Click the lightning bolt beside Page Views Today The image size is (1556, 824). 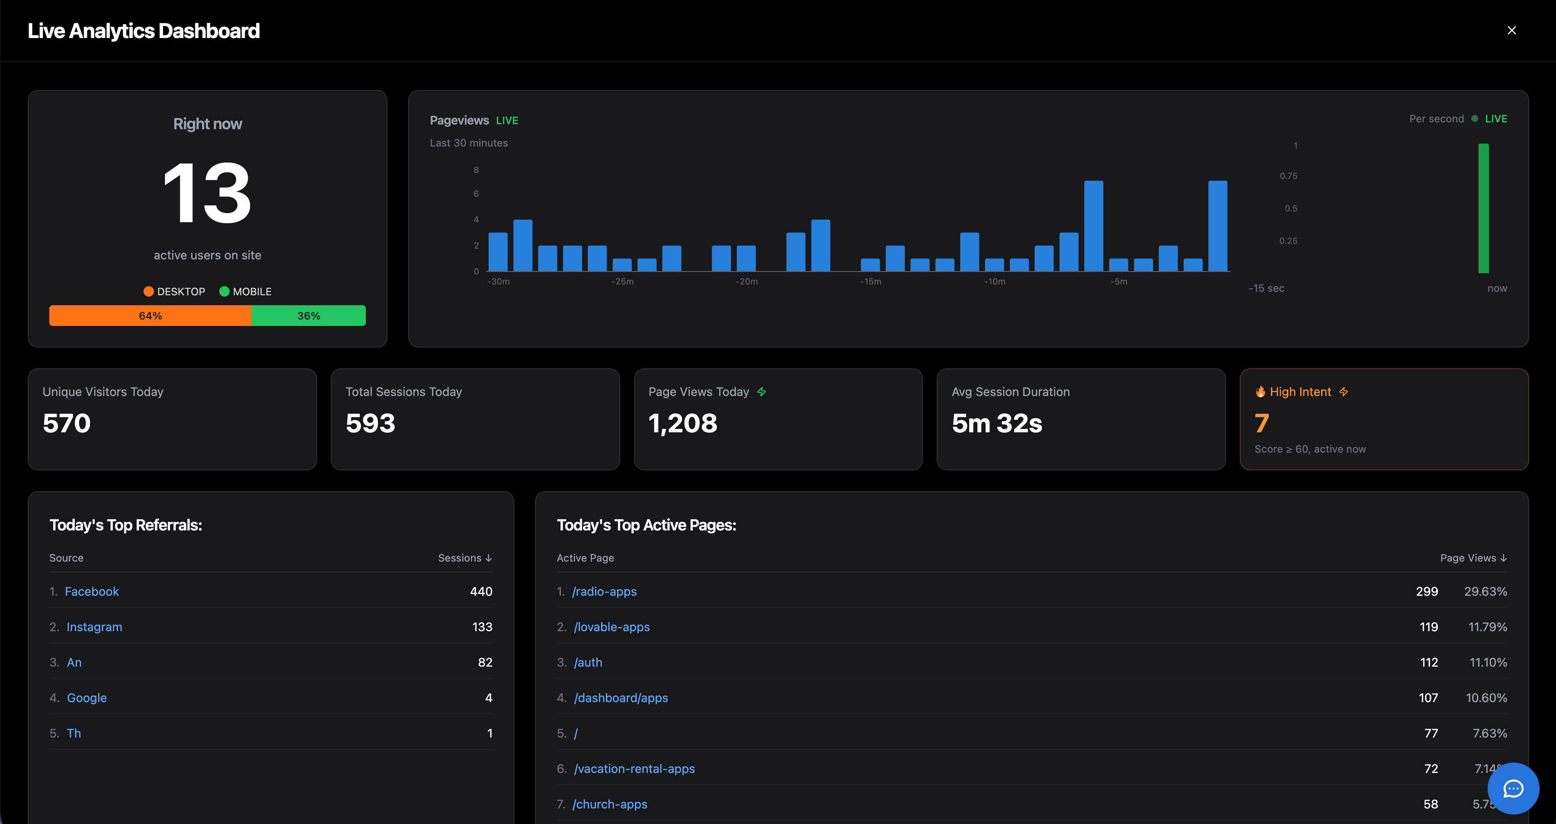point(761,391)
